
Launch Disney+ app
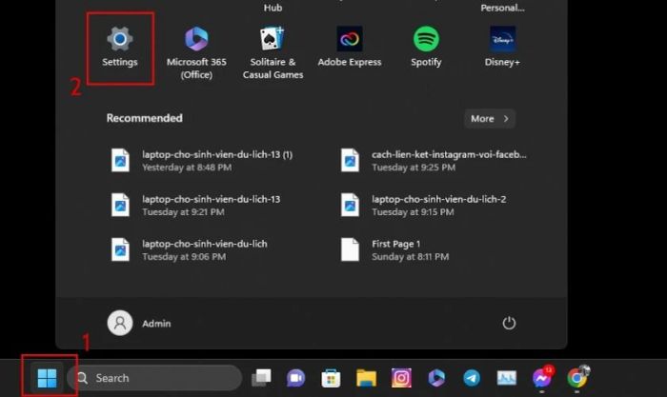pyautogui.click(x=502, y=48)
